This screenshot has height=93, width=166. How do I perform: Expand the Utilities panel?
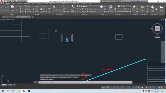click(144, 14)
